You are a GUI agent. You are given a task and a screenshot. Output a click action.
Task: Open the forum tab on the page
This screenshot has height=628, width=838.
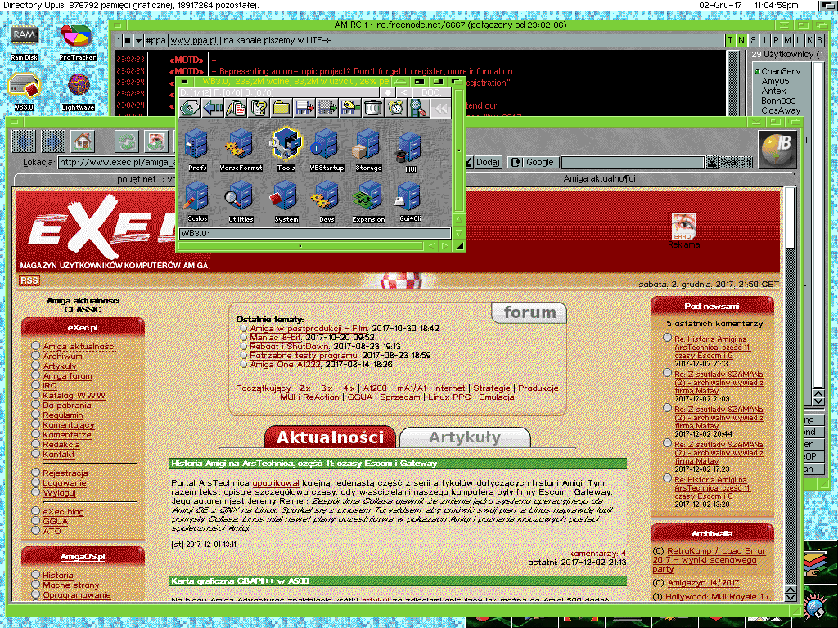pyautogui.click(x=529, y=312)
